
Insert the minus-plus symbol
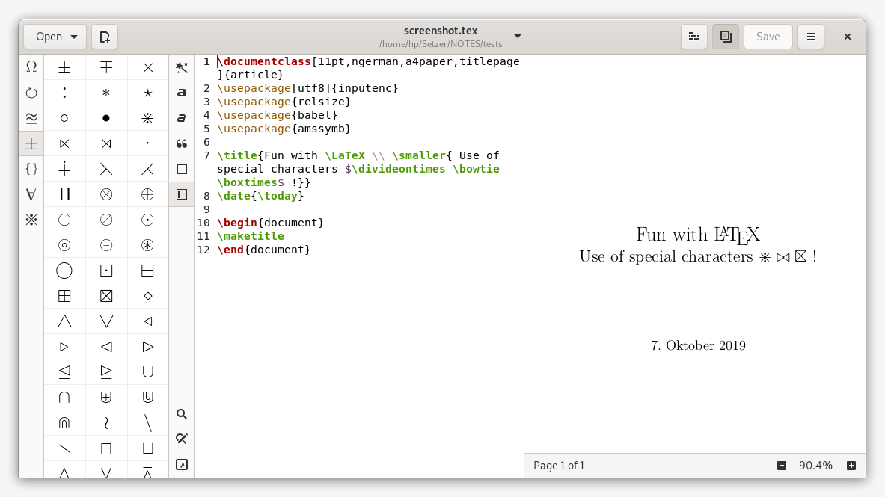[x=106, y=68]
